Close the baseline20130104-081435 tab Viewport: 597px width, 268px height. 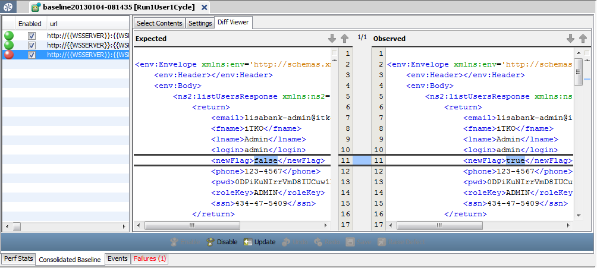click(205, 7)
